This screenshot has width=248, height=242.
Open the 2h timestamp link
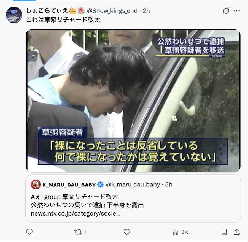click(146, 11)
